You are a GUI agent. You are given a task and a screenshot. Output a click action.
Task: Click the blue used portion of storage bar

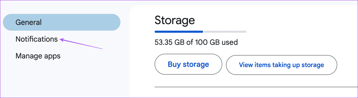179,32
